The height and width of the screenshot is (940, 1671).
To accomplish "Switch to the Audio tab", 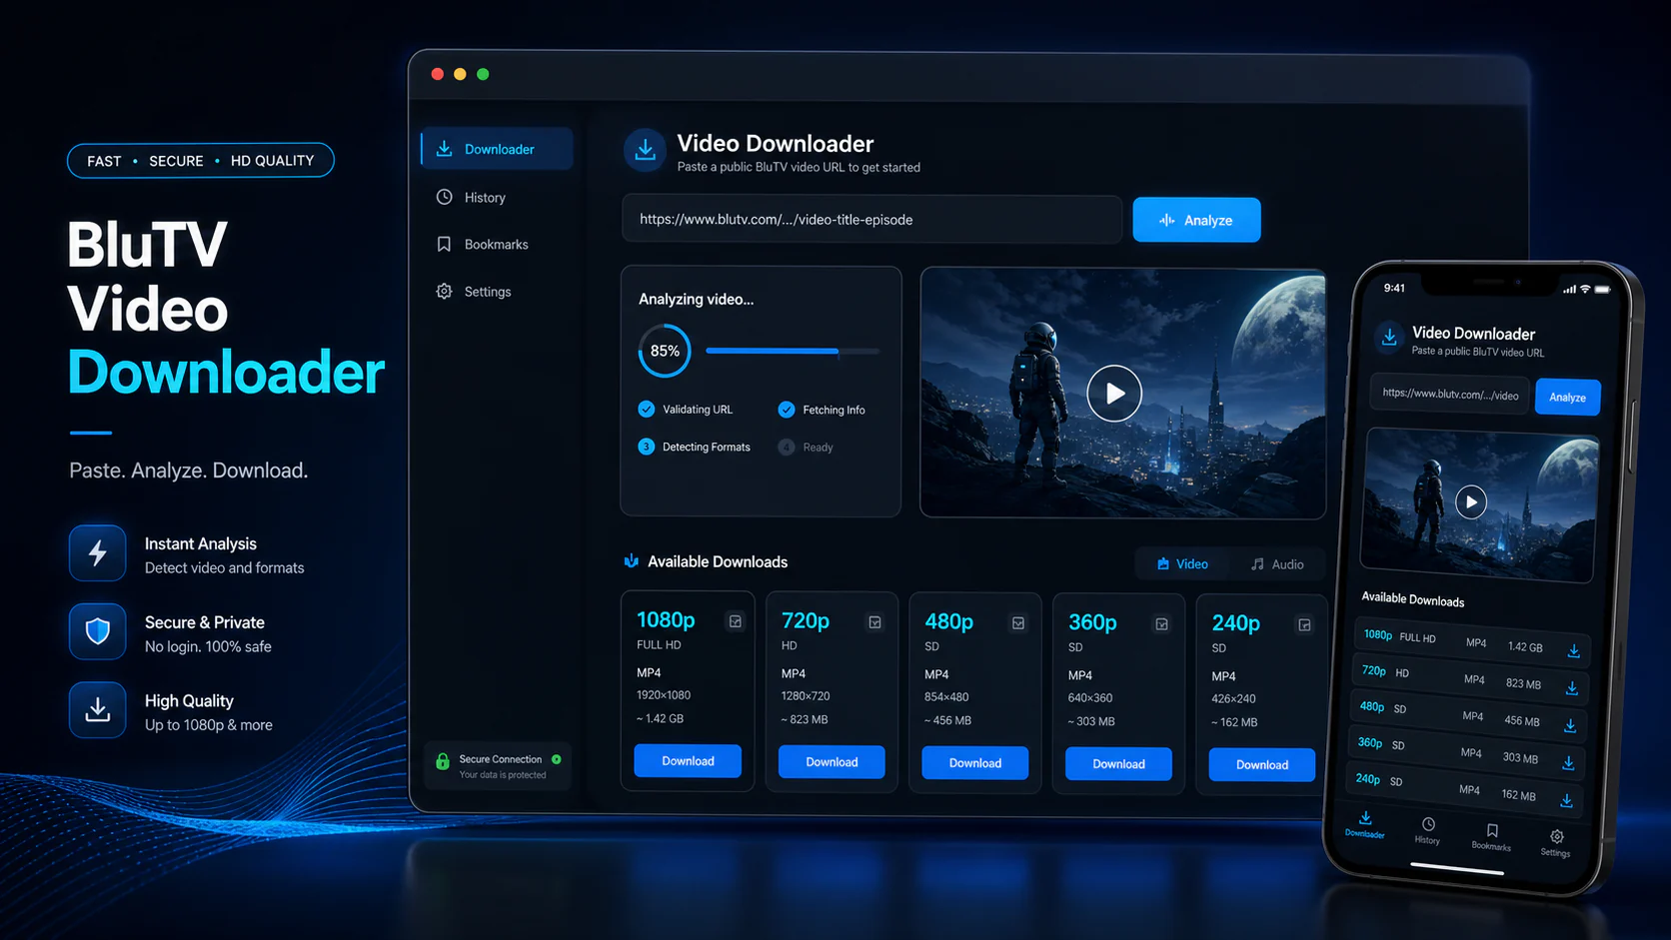I will point(1277,564).
